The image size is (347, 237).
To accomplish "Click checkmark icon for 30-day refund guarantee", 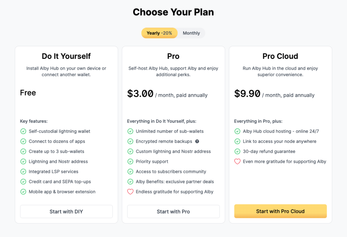I will (x=238, y=151).
